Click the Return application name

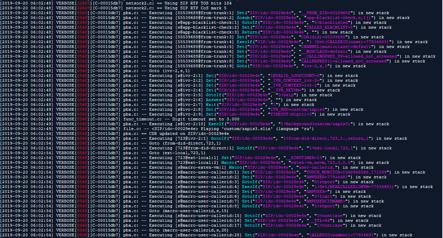tap(249, 32)
